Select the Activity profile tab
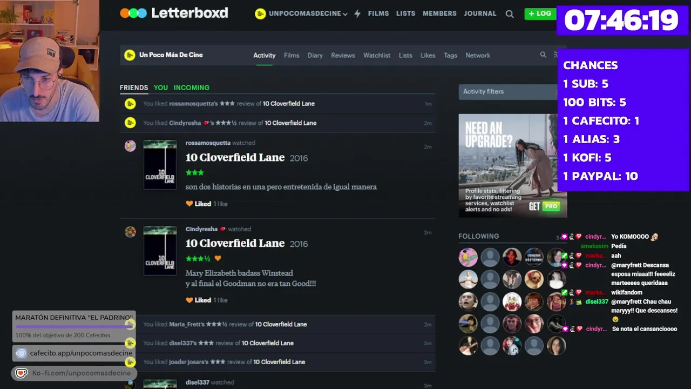This screenshot has width=691, height=389. tap(265, 55)
